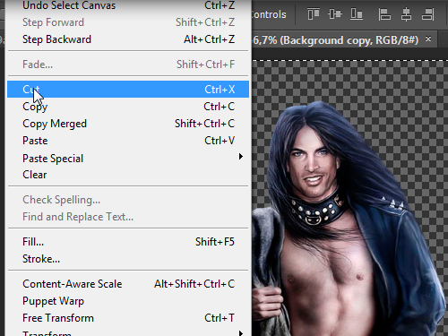
Task: Click Undo Select Canvas menu entry
Action: [128, 5]
